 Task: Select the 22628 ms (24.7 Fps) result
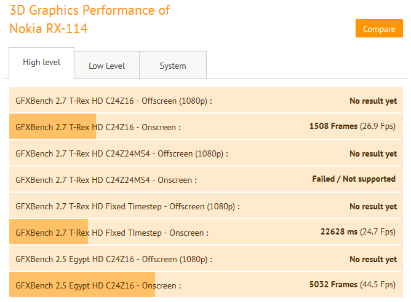[358, 232]
